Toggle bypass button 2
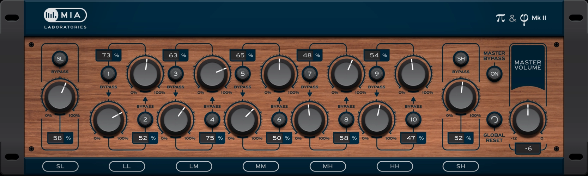 [145, 120]
